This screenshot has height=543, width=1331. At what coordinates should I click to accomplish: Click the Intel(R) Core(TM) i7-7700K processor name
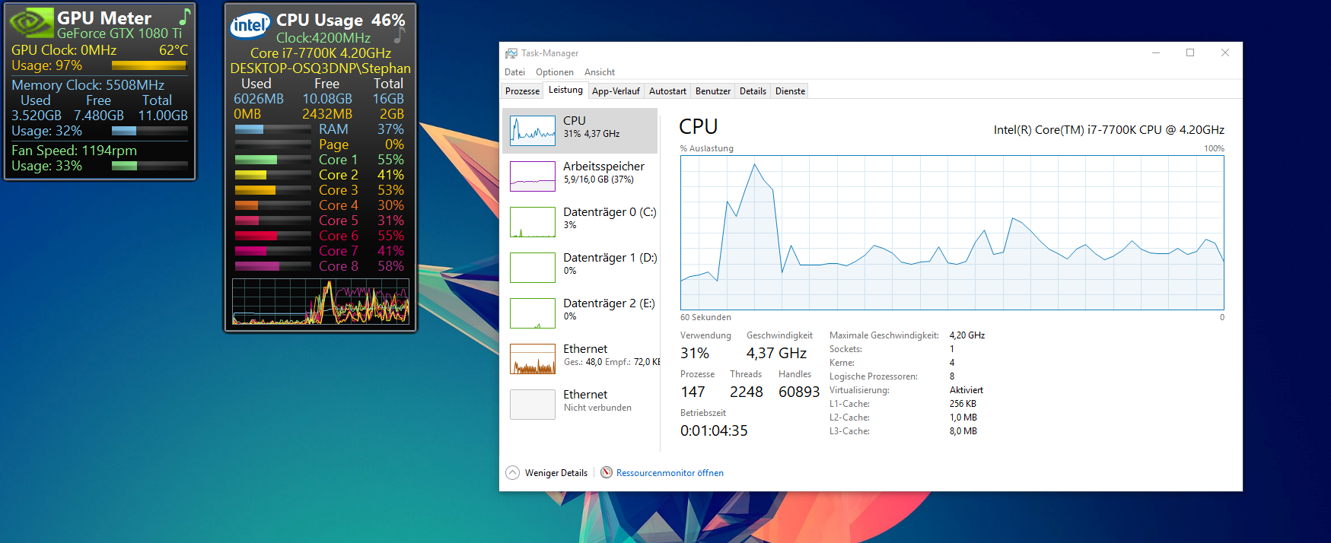click(1109, 130)
